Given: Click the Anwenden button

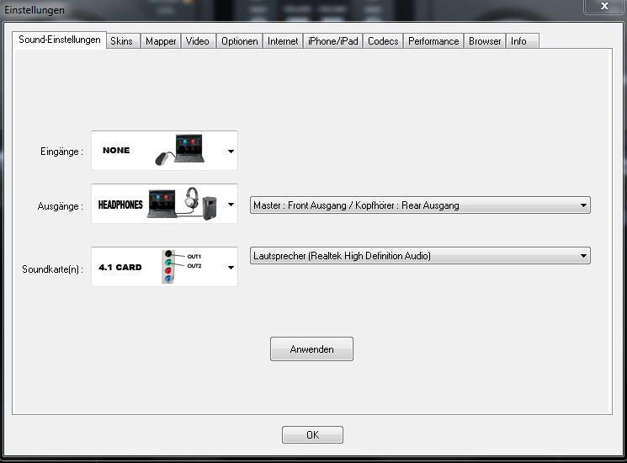Looking at the screenshot, I should coord(311,349).
